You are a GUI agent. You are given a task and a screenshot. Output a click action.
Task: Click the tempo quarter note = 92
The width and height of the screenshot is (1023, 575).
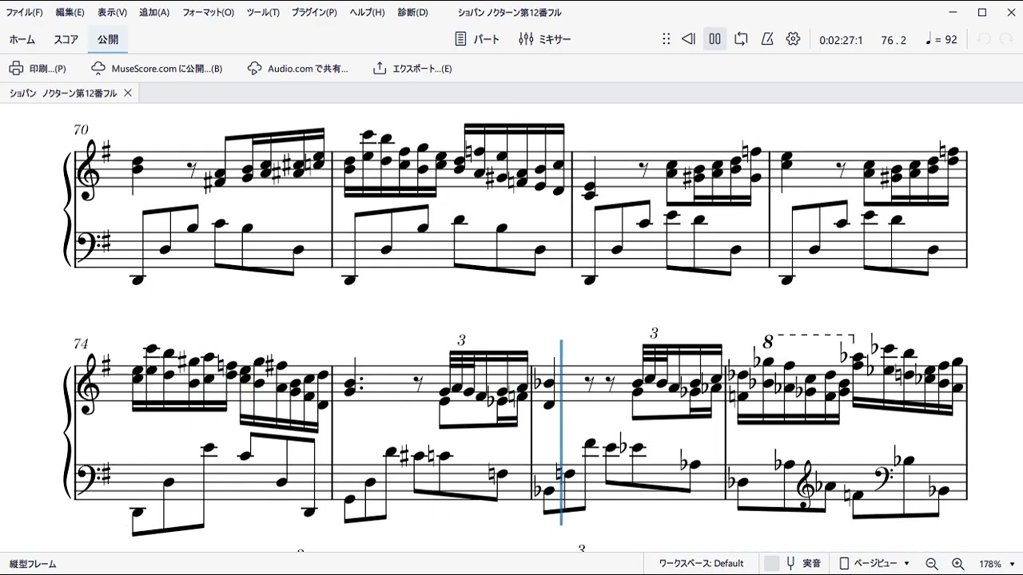941,40
